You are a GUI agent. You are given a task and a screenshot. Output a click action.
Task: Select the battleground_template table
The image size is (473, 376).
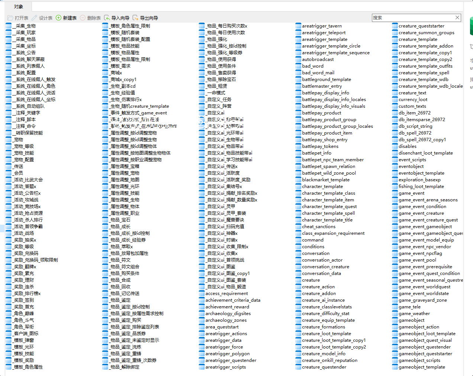coord(326,80)
